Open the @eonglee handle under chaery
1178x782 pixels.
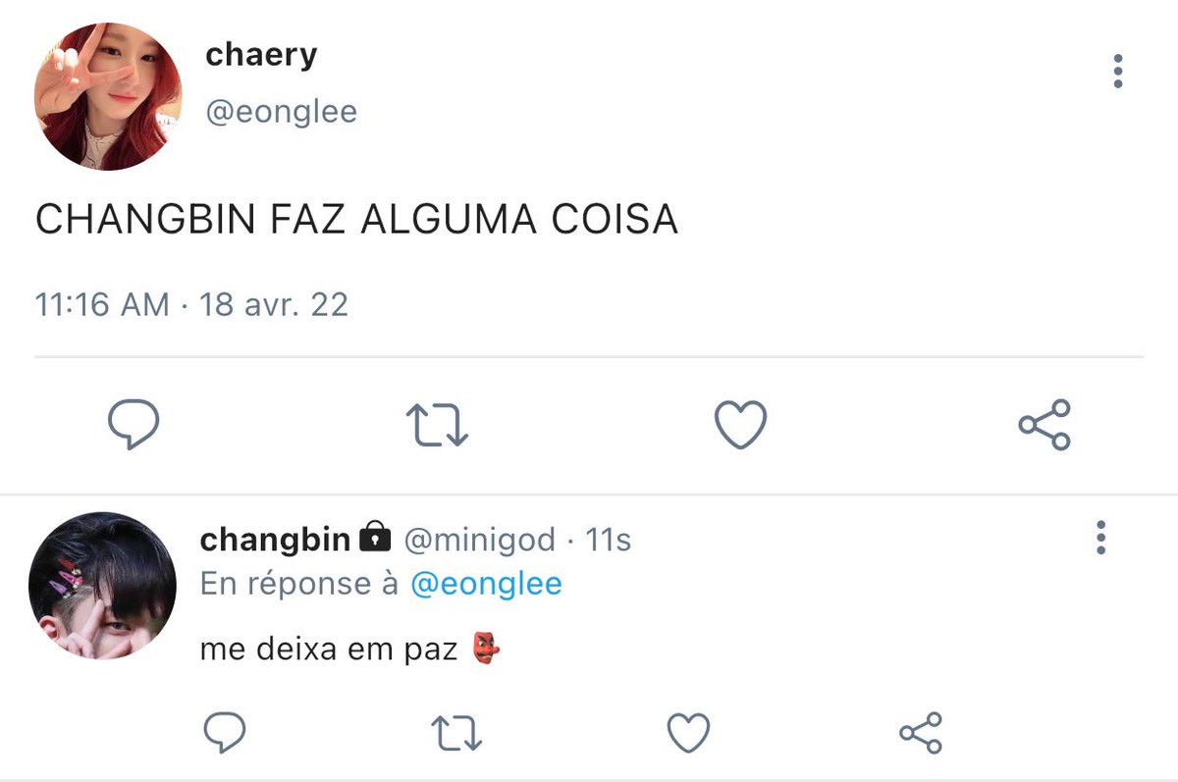[x=281, y=112]
